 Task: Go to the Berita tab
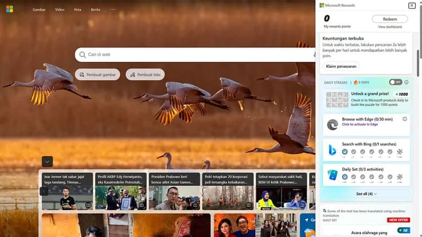96,9
